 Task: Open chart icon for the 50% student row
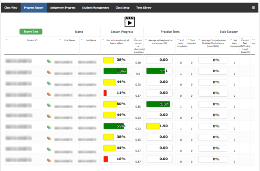click(49, 105)
